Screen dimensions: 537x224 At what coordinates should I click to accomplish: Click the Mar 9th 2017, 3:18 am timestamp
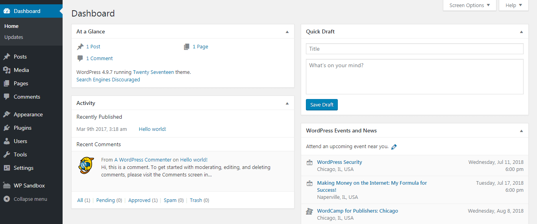pyautogui.click(x=102, y=129)
